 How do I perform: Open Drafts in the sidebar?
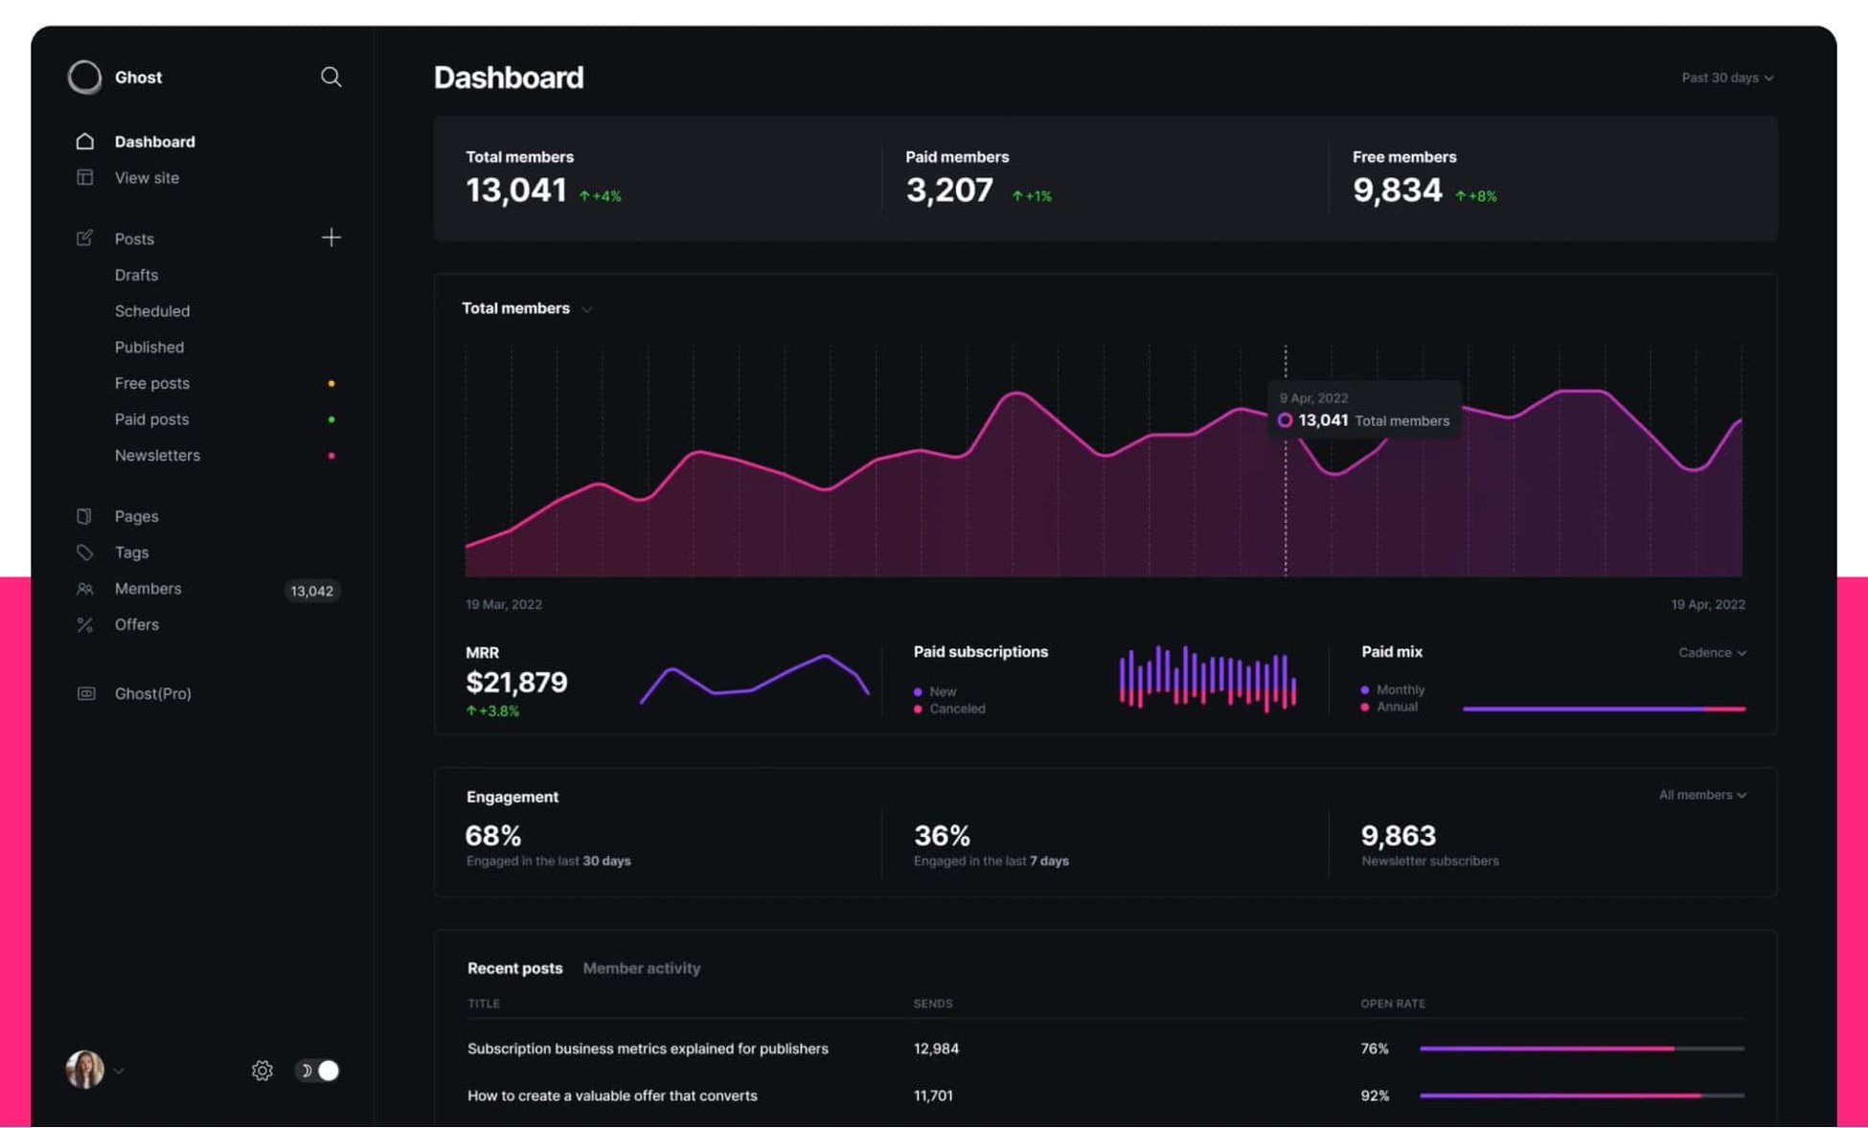coord(136,275)
